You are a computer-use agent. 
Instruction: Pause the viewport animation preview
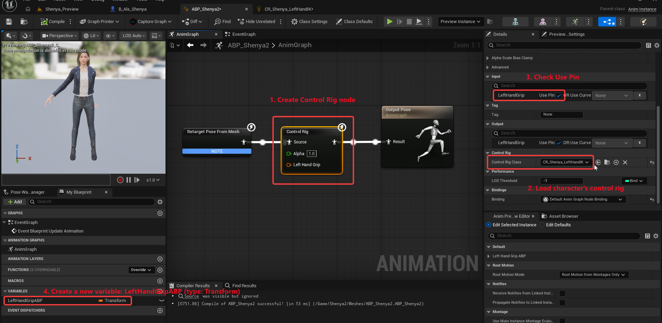point(129,180)
